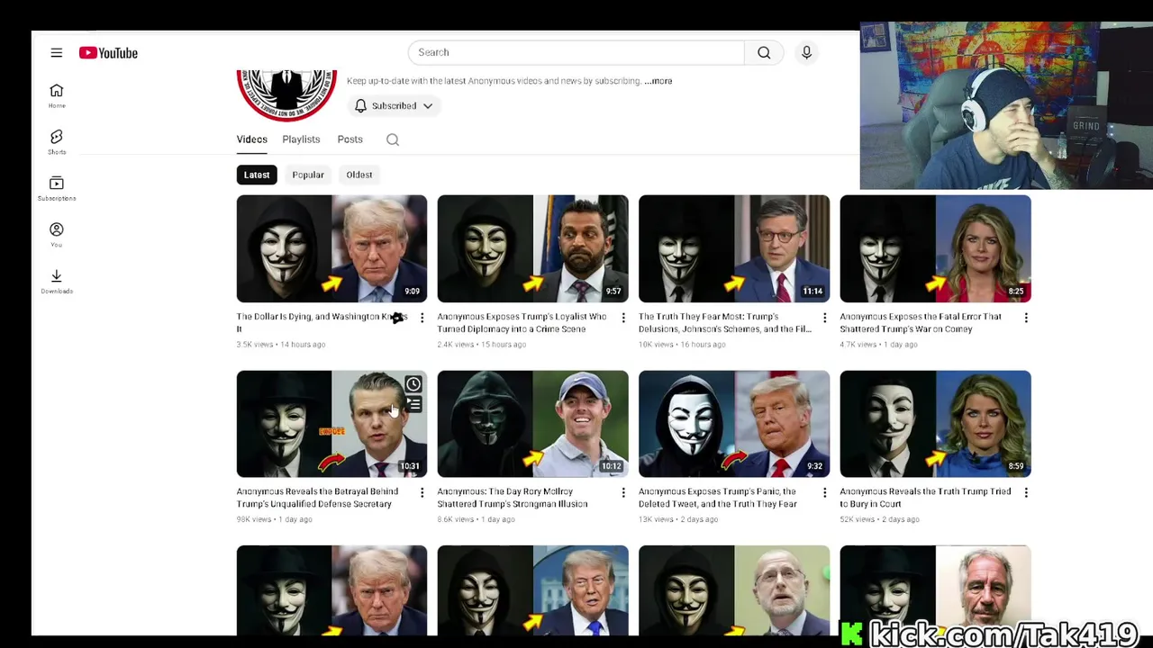Open Shorts from the sidebar
This screenshot has width=1153, height=648.
coord(57,141)
